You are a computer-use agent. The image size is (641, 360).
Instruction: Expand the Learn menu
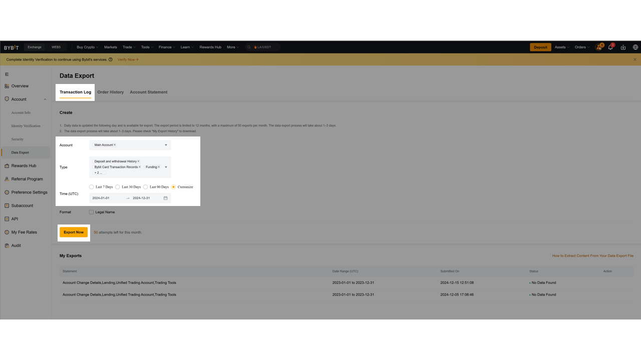[x=187, y=47]
